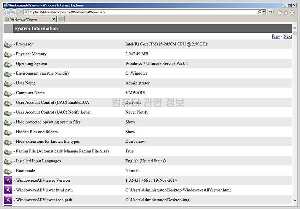Click the Environment variable row icon
This screenshot has width=300, height=209.
[x=8, y=75]
